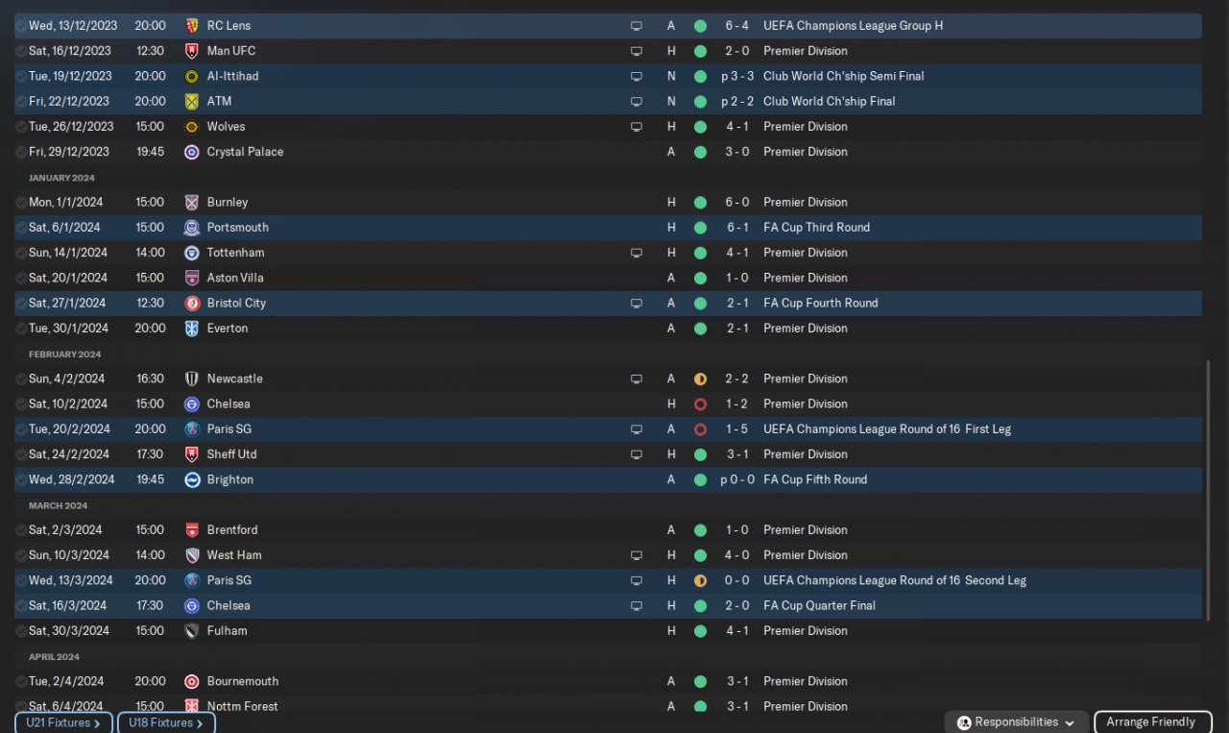Click the Club World Ch'ship Final competition
The width and height of the screenshot is (1229, 733).
(829, 101)
